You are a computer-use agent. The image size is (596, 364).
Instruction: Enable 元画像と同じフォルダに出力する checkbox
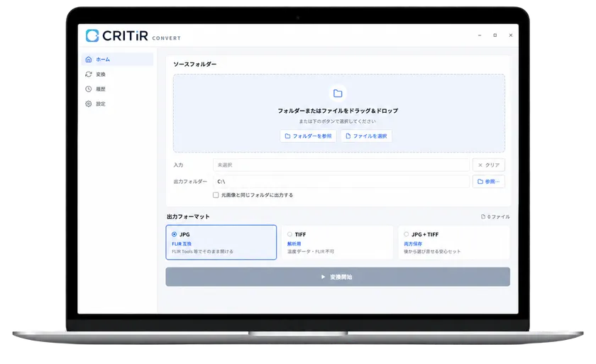click(x=216, y=195)
